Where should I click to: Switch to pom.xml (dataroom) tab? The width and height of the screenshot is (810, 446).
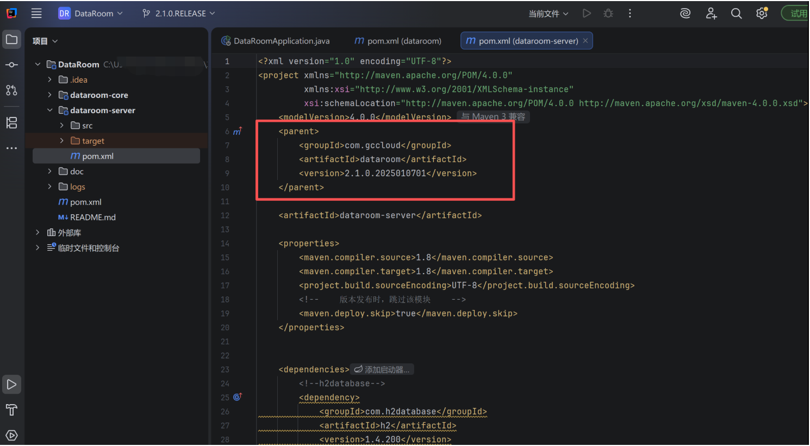point(398,41)
